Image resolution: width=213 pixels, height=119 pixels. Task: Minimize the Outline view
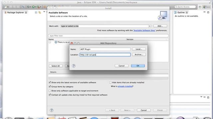(204, 12)
